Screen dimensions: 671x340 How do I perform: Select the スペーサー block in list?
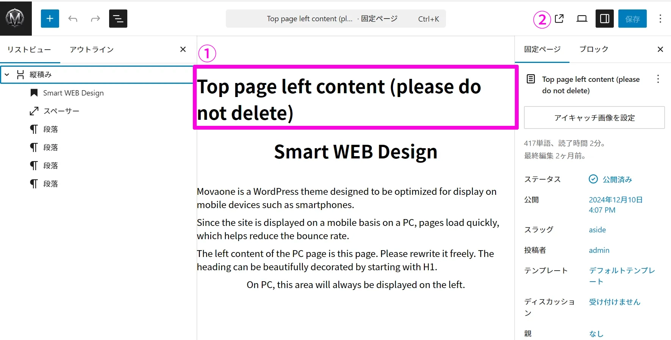pyautogui.click(x=61, y=111)
